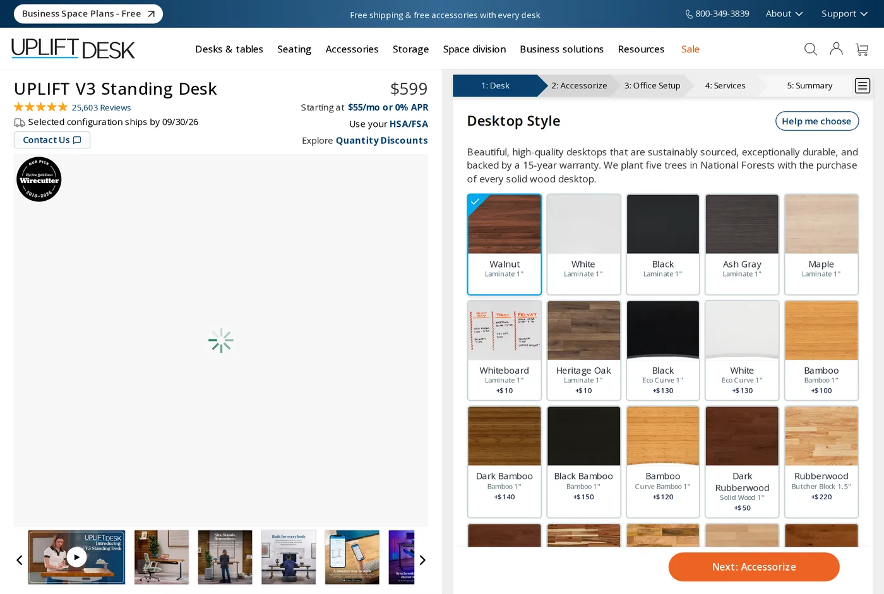Open Quantity Discounts link
884x594 pixels.
click(x=381, y=141)
